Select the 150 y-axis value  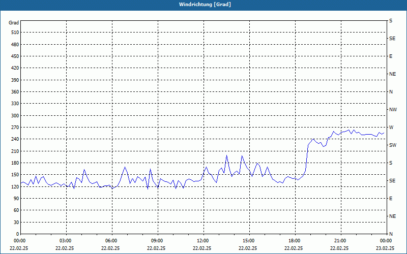point(15,175)
